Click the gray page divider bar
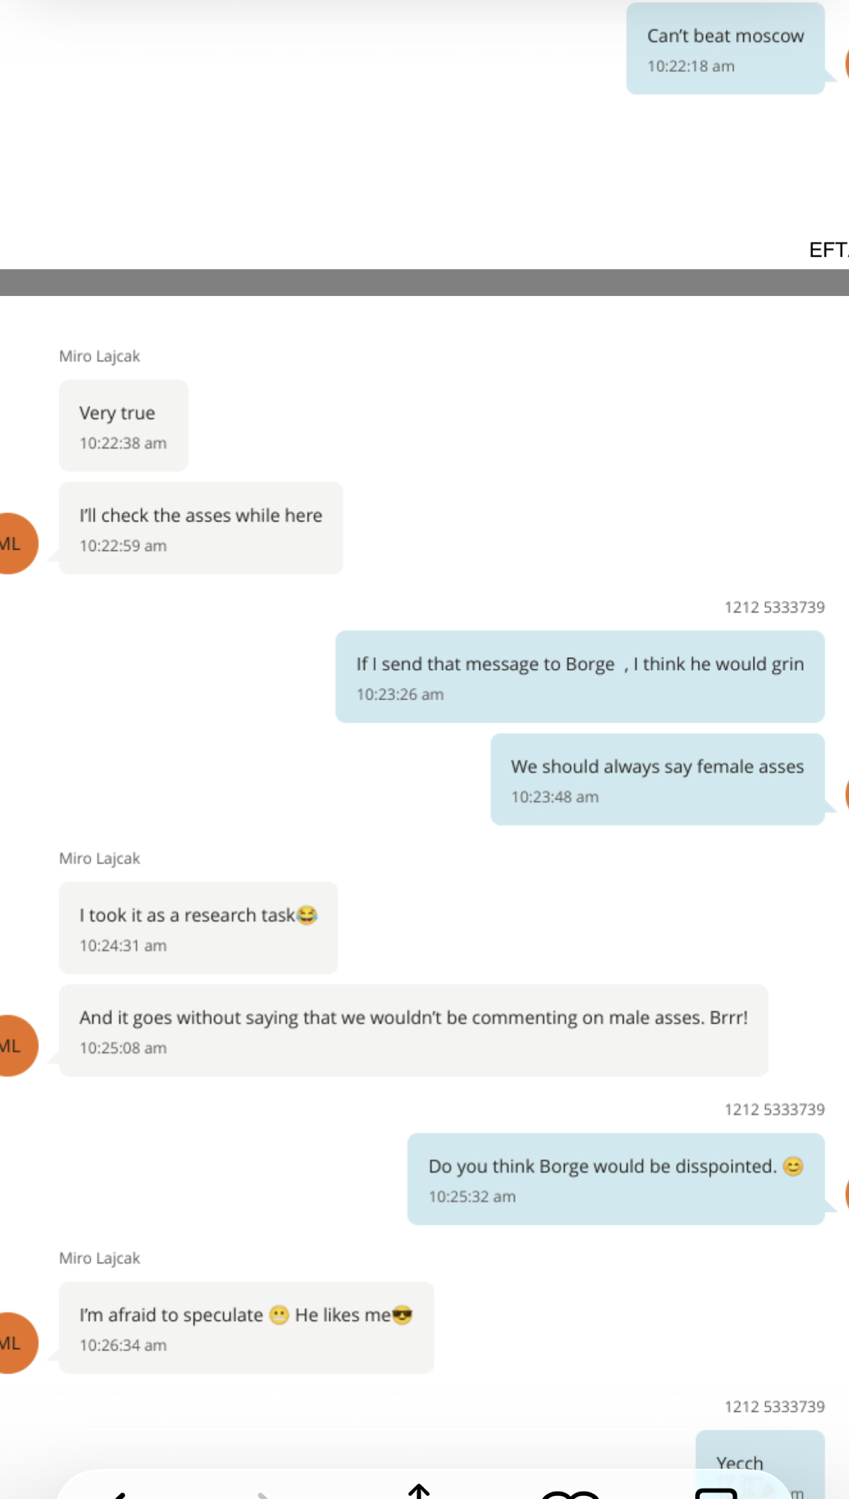Screen dimensions: 849x1499 [424, 283]
